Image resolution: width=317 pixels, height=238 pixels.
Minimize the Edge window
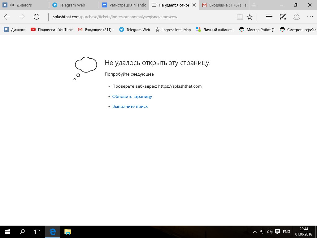point(281,5)
